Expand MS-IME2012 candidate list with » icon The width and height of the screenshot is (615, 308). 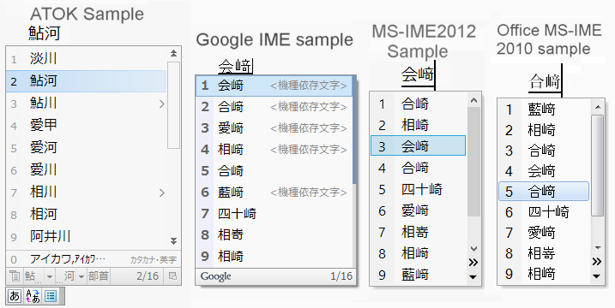[473, 262]
